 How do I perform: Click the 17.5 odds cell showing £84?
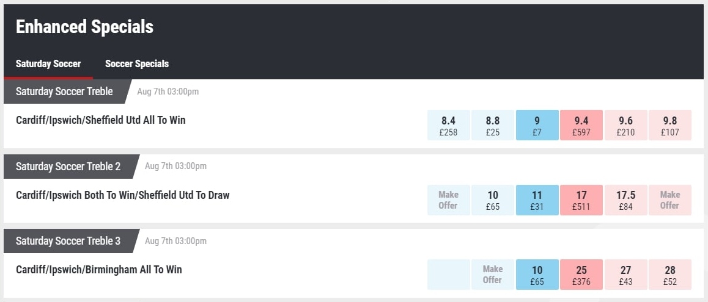(625, 200)
